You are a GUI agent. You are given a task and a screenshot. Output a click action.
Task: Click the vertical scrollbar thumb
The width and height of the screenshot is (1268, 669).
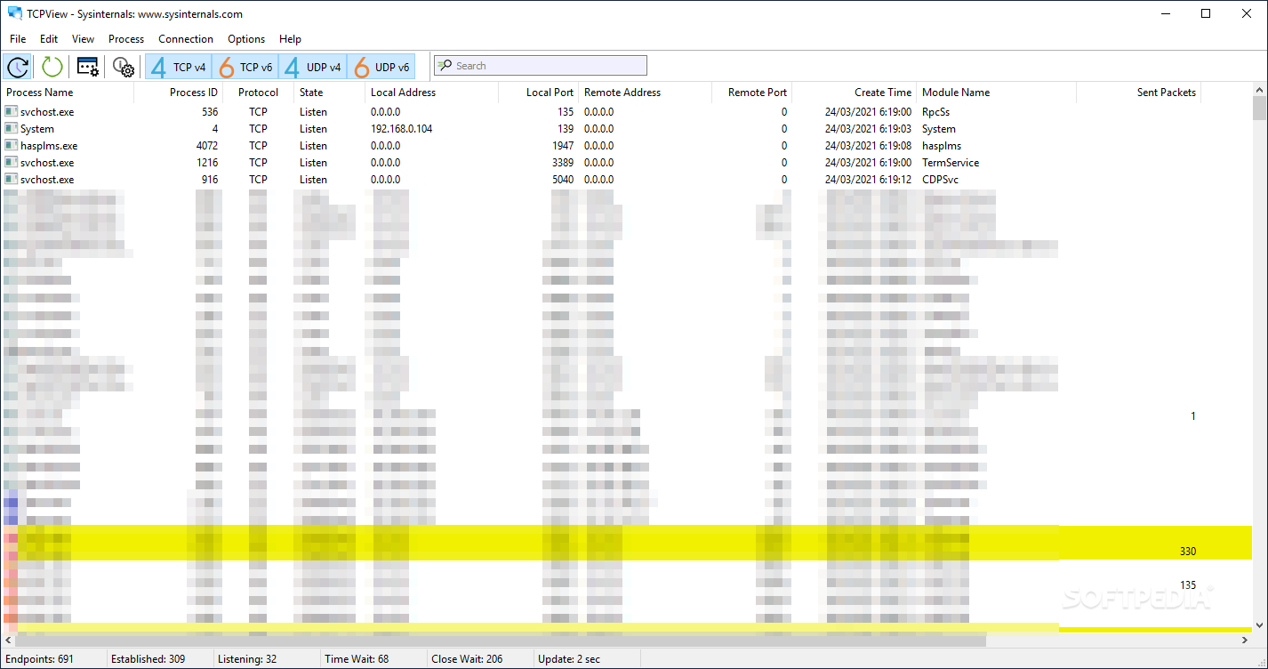point(1259,109)
